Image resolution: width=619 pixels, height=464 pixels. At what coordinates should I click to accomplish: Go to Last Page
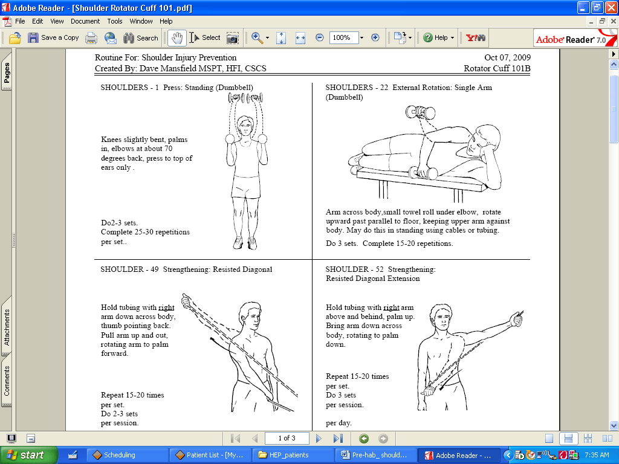pyautogui.click(x=338, y=439)
